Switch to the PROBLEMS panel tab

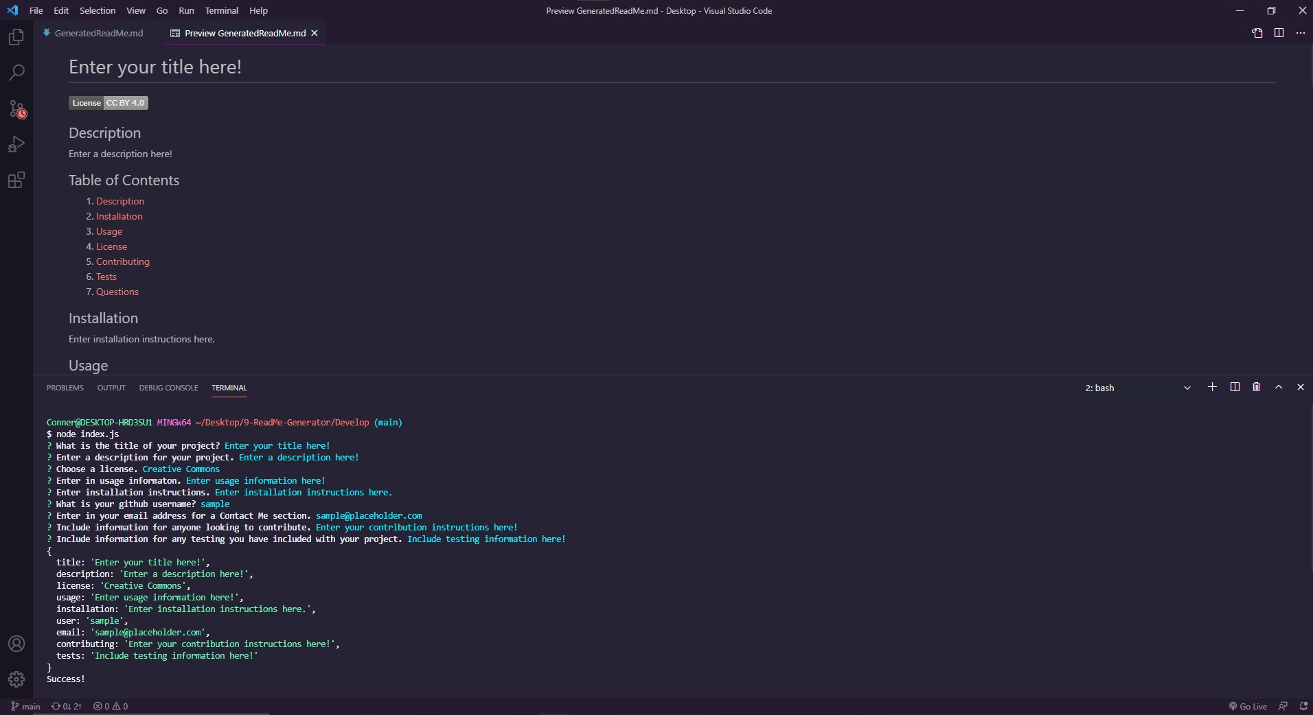pos(65,388)
